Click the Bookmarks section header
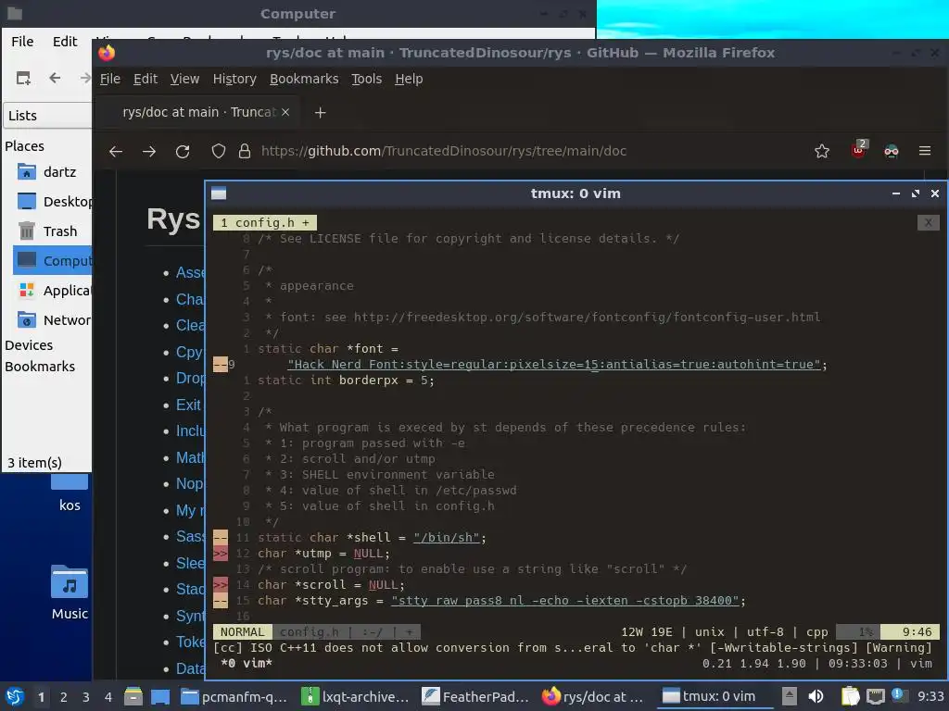The height and width of the screenshot is (711, 949). (x=40, y=367)
